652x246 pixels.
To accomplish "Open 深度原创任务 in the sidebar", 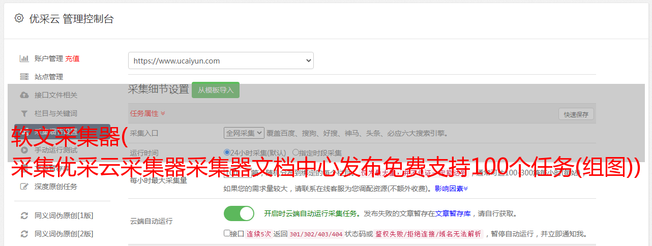I will 56,187.
